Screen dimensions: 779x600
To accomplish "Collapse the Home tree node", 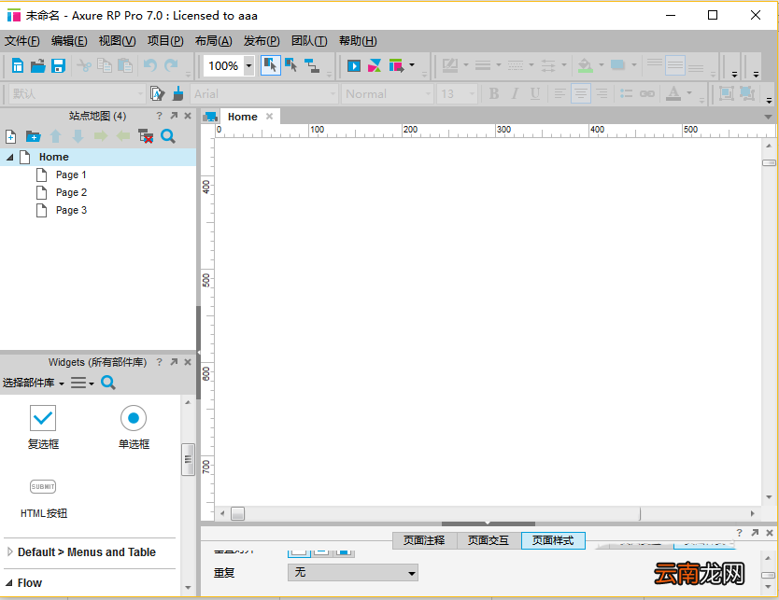I will (9, 158).
